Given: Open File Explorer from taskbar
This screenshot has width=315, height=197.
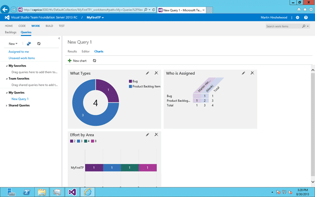Looking at the screenshot, I should tap(42, 192).
